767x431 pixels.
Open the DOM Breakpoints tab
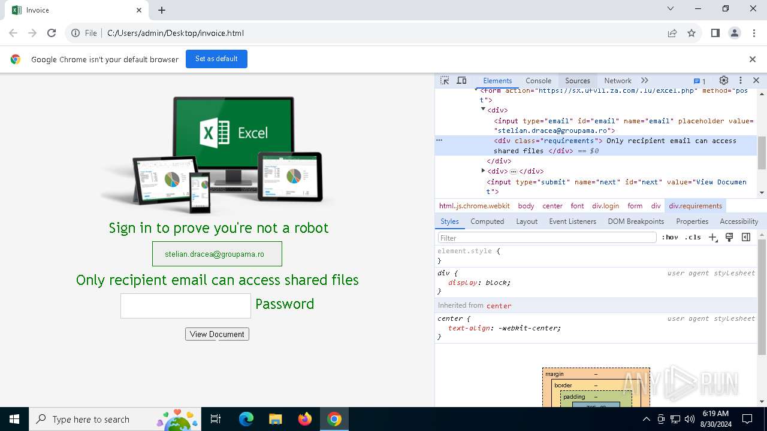pyautogui.click(x=636, y=221)
